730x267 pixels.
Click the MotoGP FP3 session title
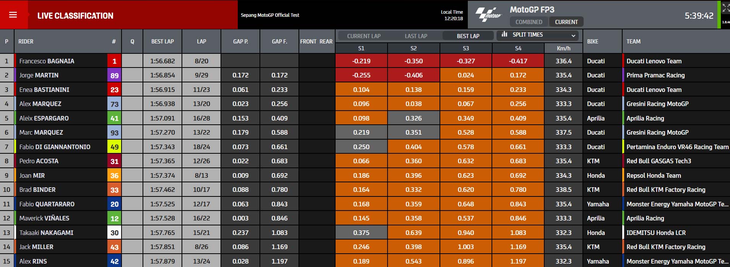pos(532,10)
